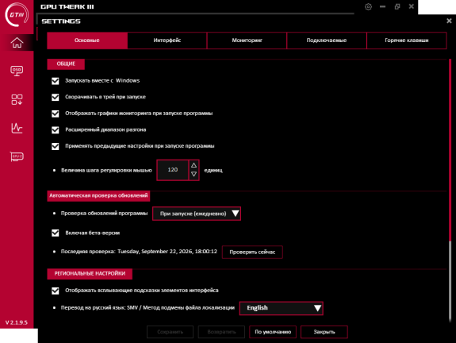Toggle "Включая бета-версии" checkbox
This screenshot has width=456, height=343.
coord(56,233)
